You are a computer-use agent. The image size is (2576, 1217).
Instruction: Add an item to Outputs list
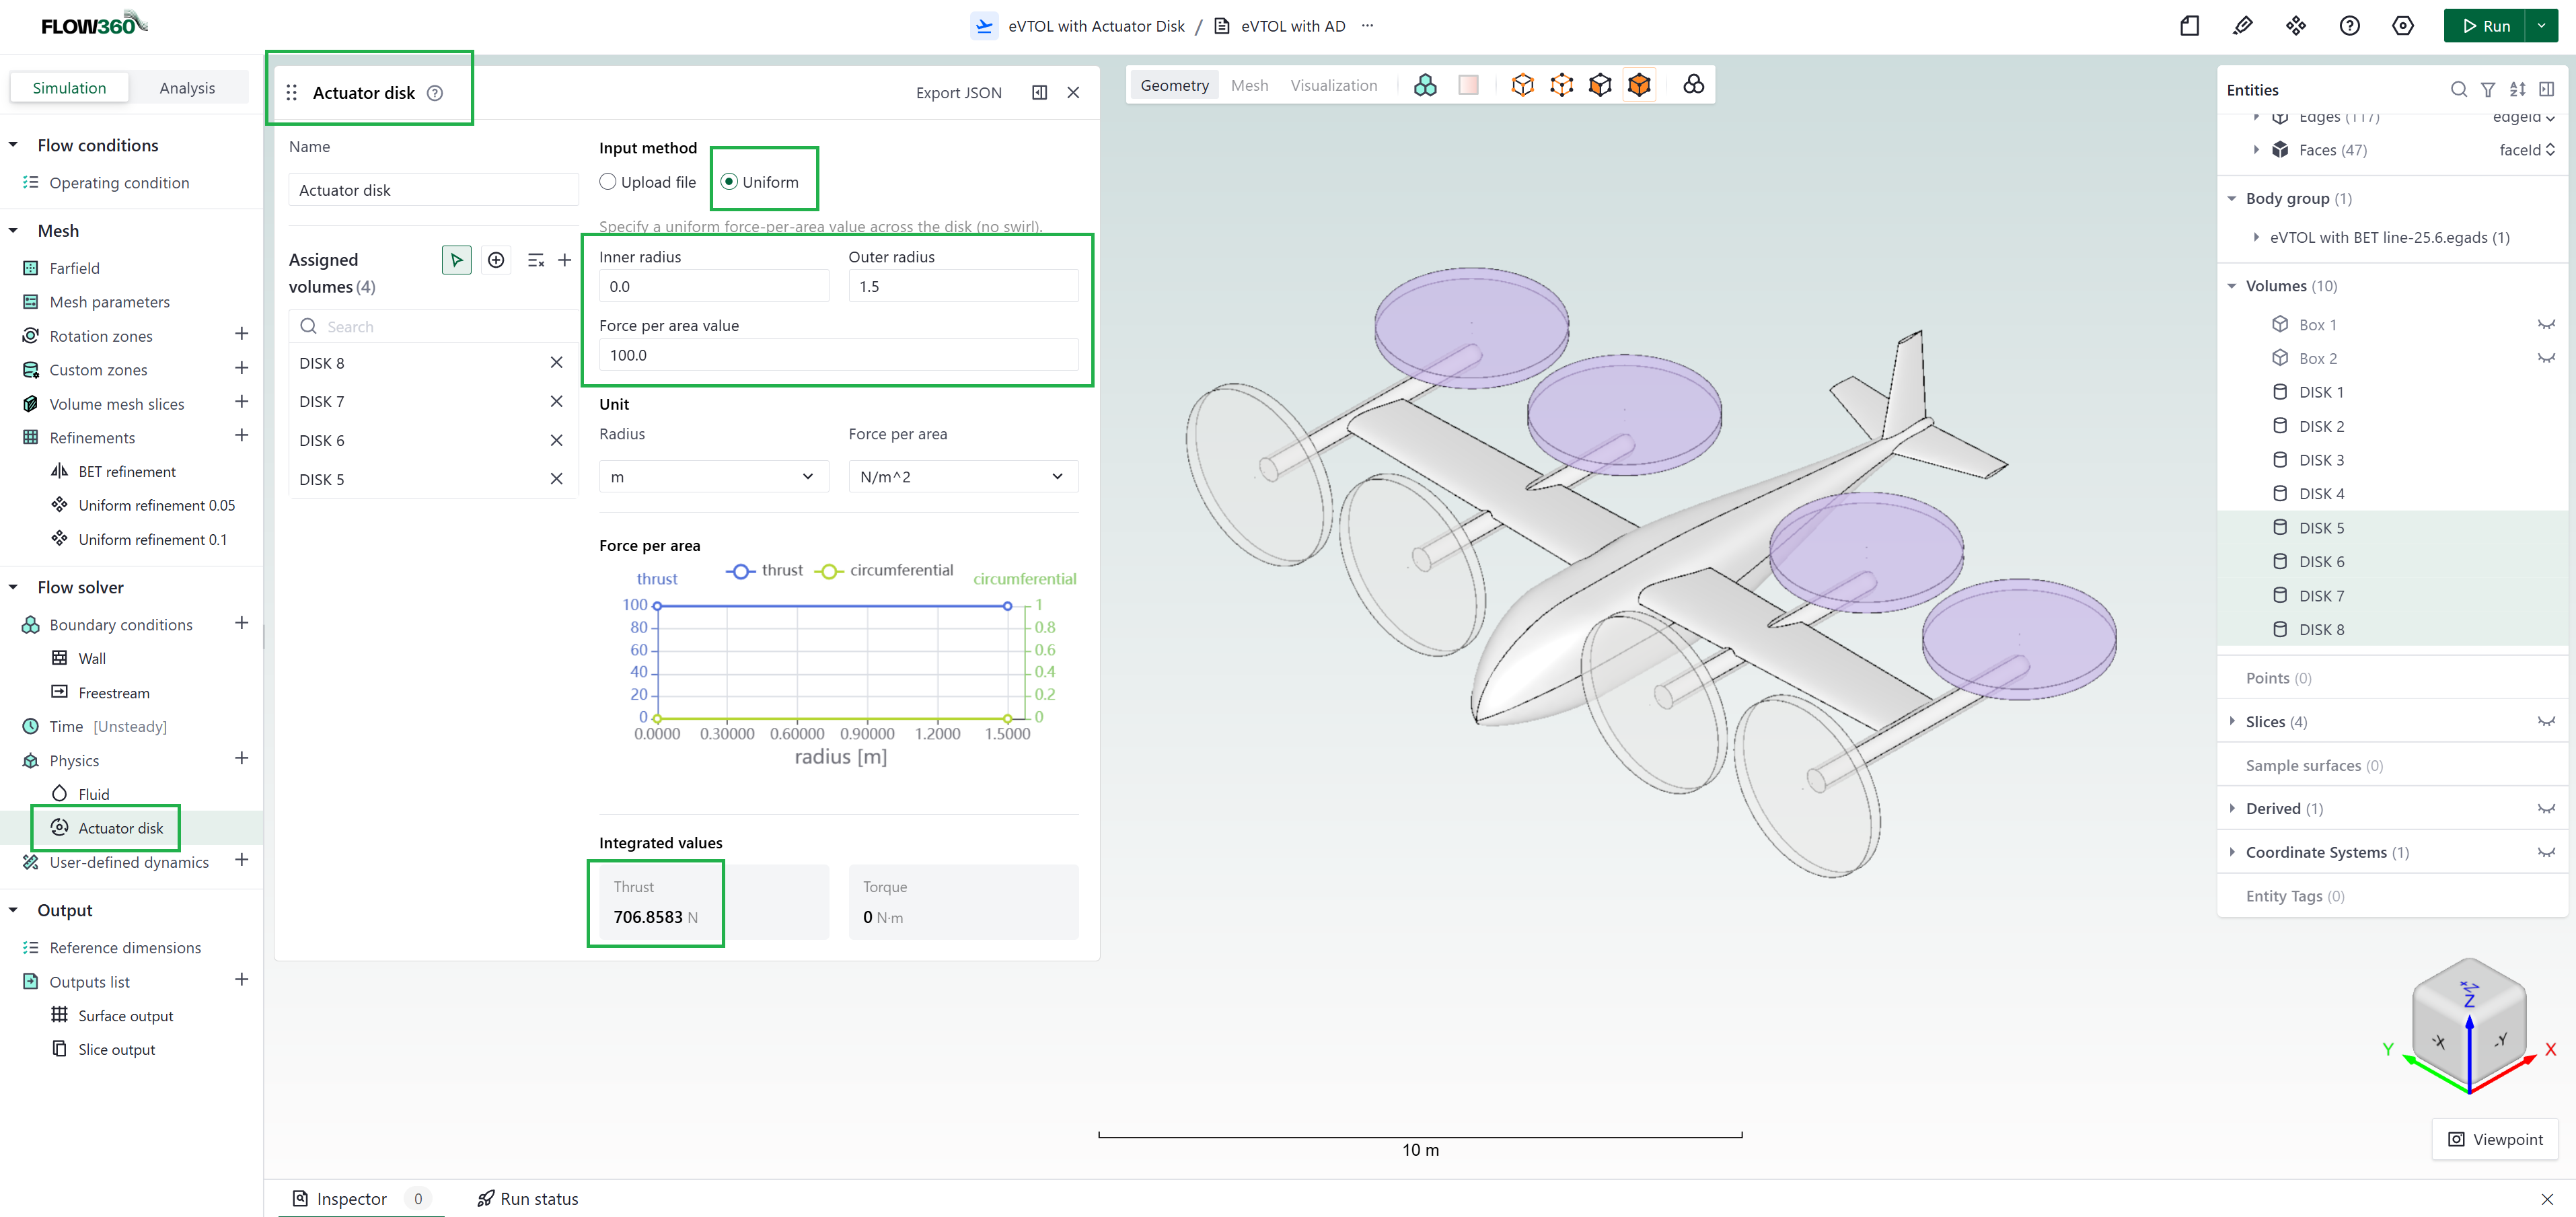point(241,980)
